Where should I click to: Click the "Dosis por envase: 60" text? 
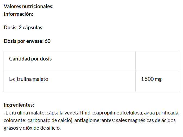click(x=27, y=41)
